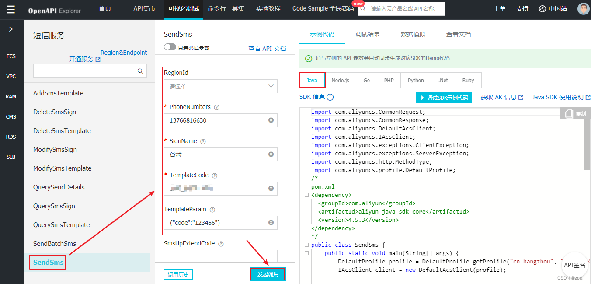Select the Python language tab
591x284 pixels.
(x=416, y=81)
